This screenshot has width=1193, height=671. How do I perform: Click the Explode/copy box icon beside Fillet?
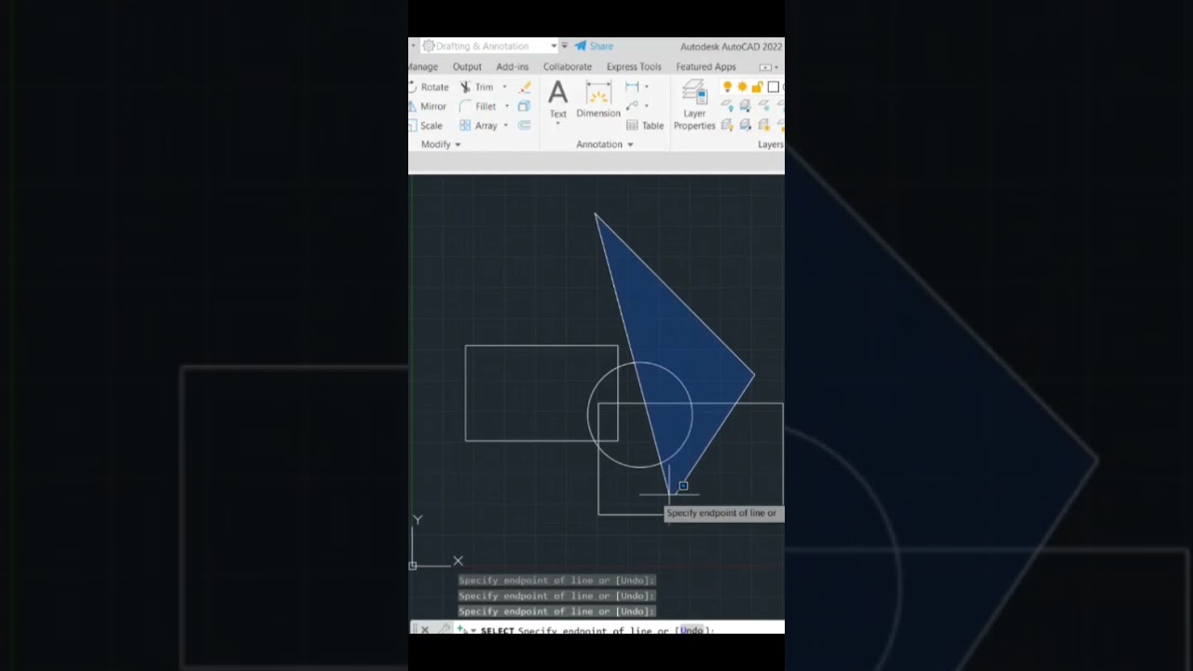click(524, 106)
